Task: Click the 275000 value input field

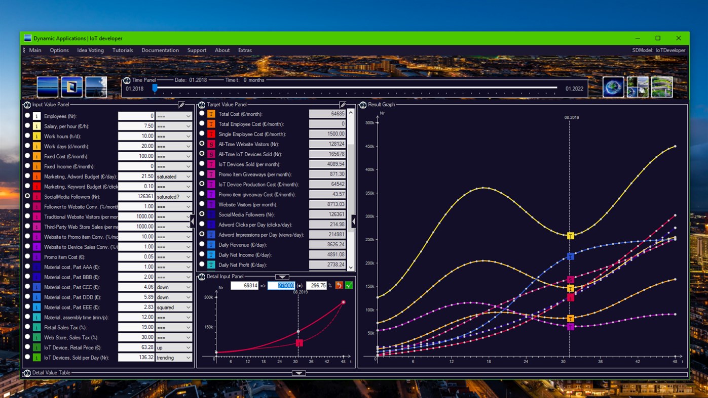Action: click(x=282, y=285)
